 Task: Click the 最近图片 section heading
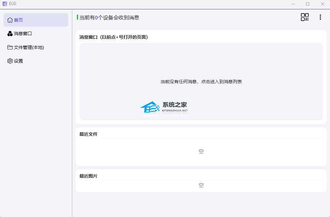coord(88,176)
